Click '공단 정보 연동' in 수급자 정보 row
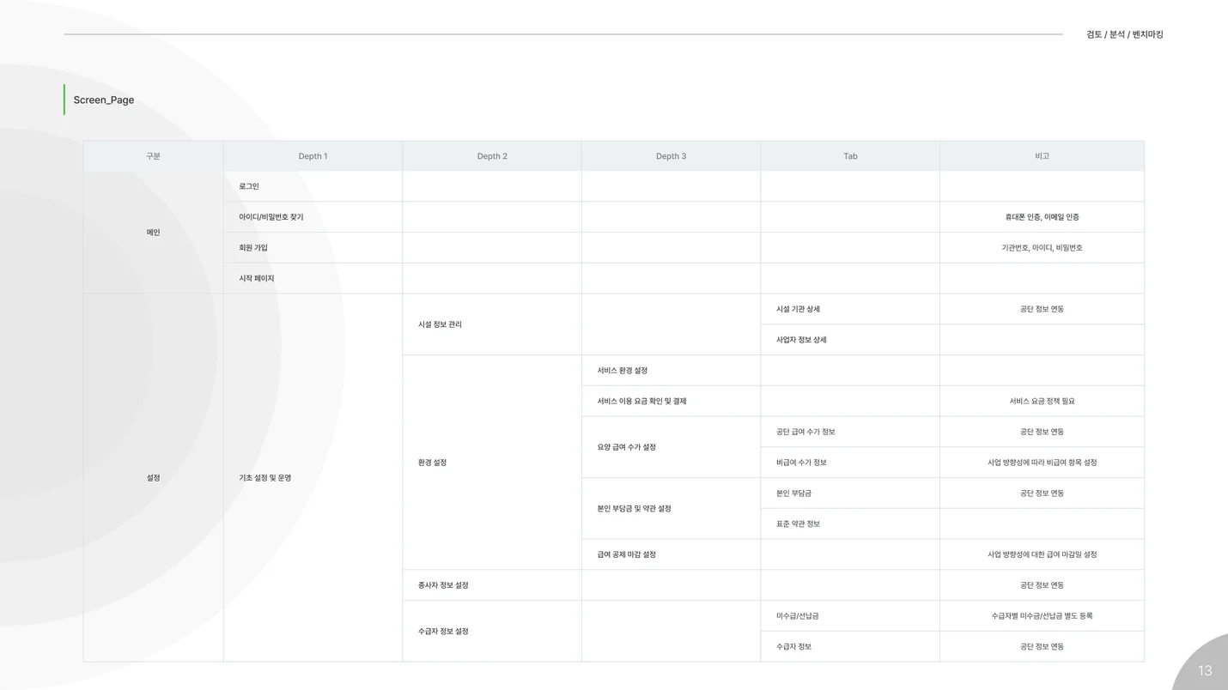 pyautogui.click(x=1042, y=647)
